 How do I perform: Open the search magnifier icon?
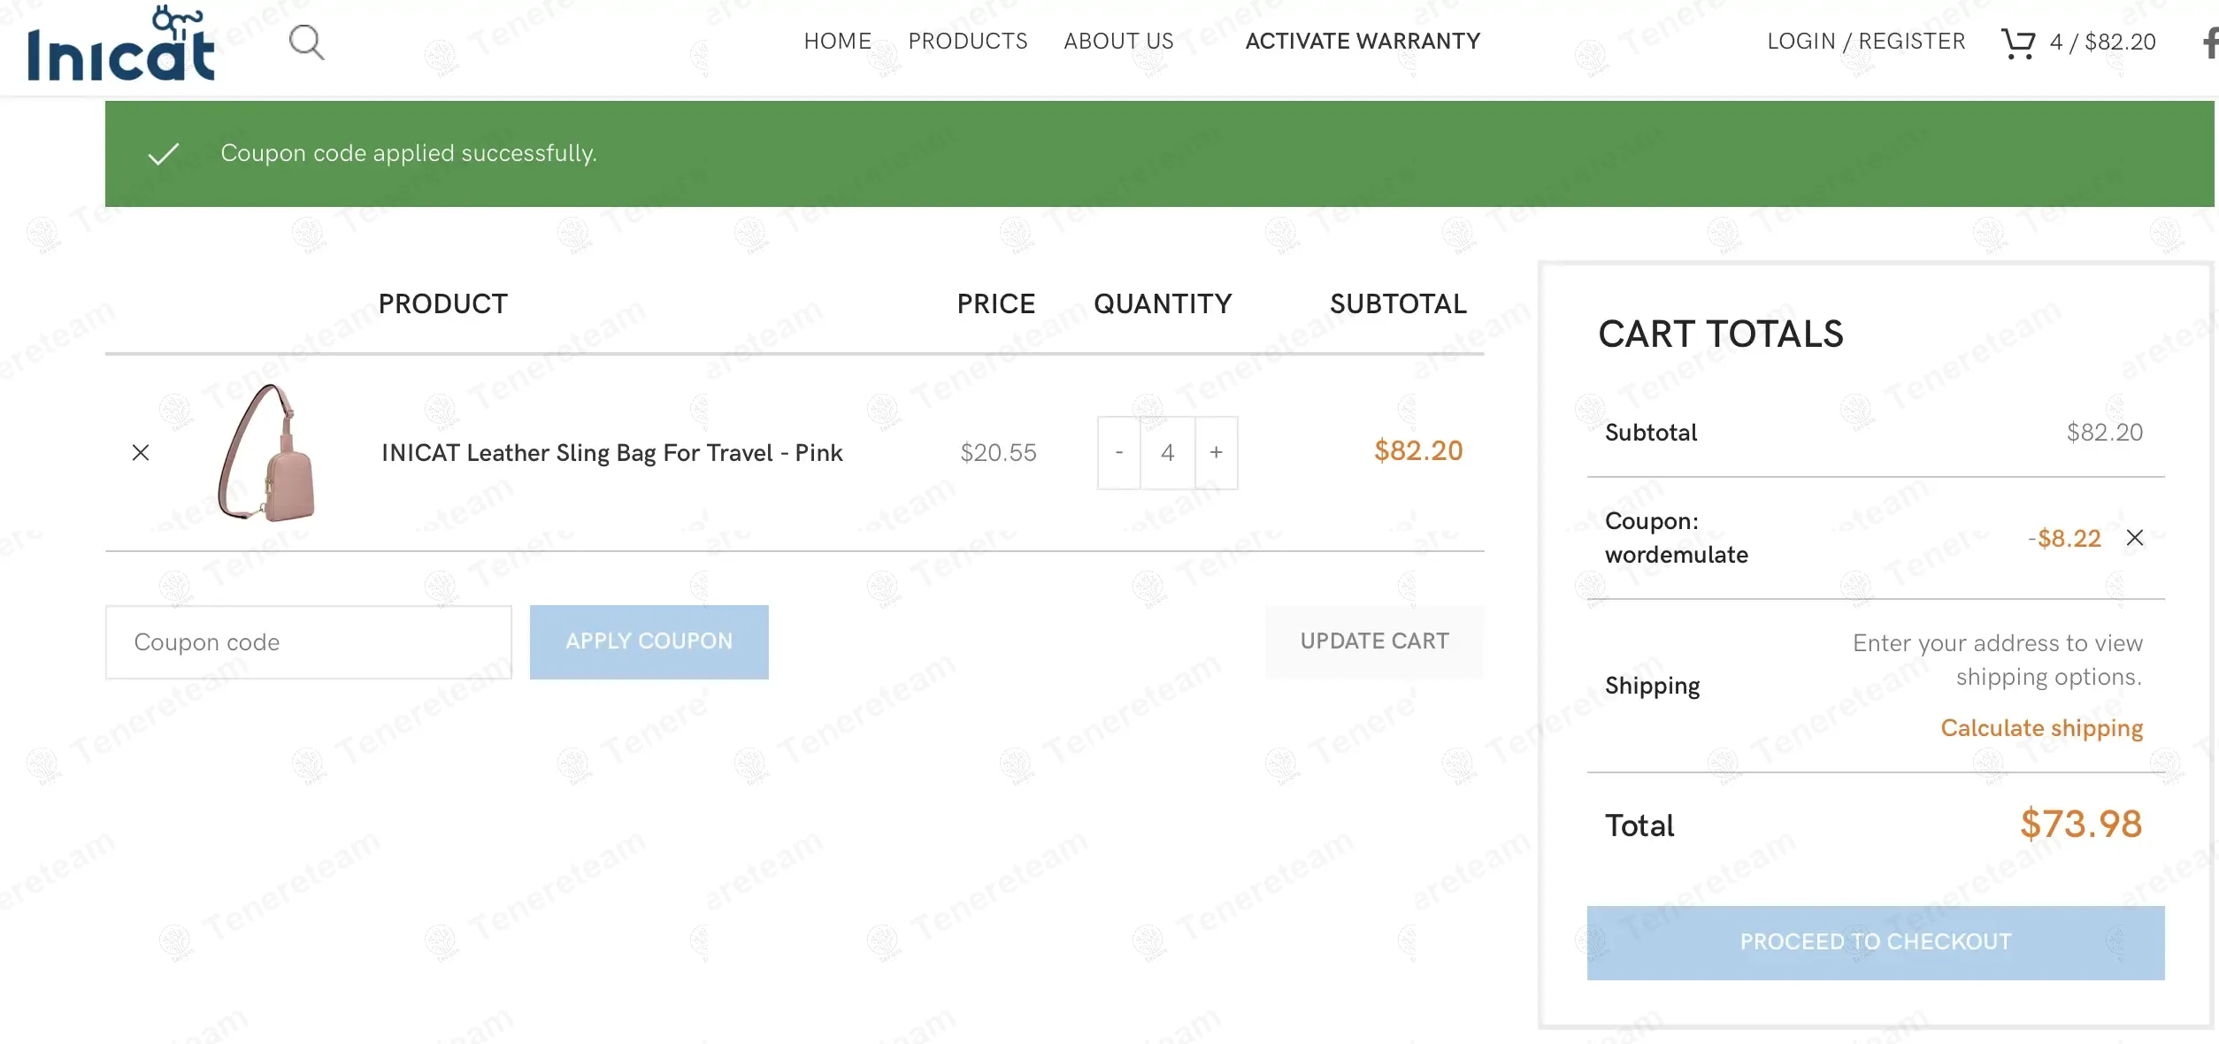coord(306,42)
